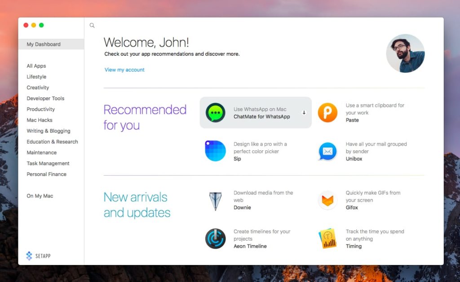Click the 'New arrivals and updates' heading
The image size is (460, 282).
(x=137, y=205)
